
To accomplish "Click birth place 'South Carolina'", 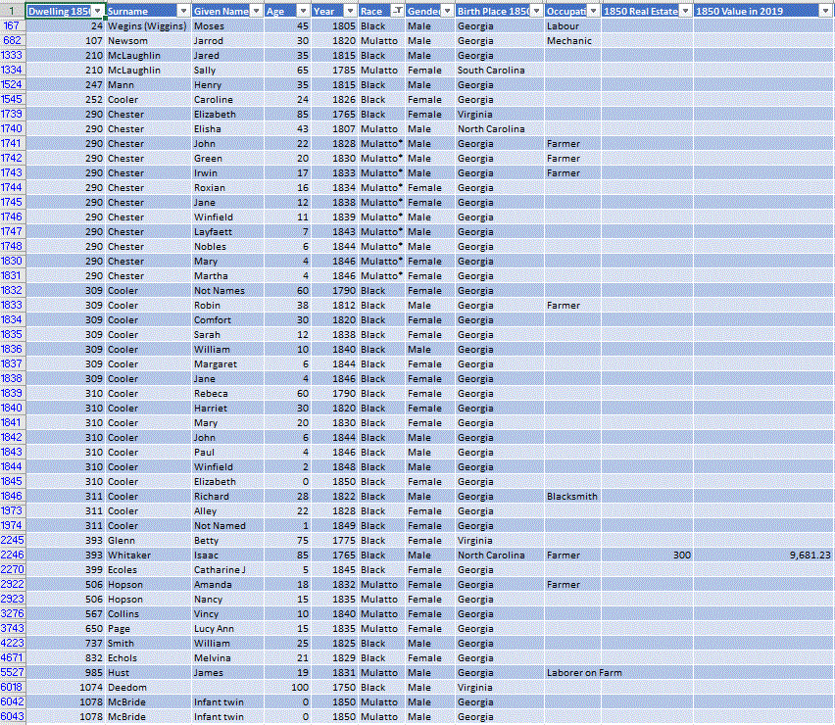I will pos(500,71).
